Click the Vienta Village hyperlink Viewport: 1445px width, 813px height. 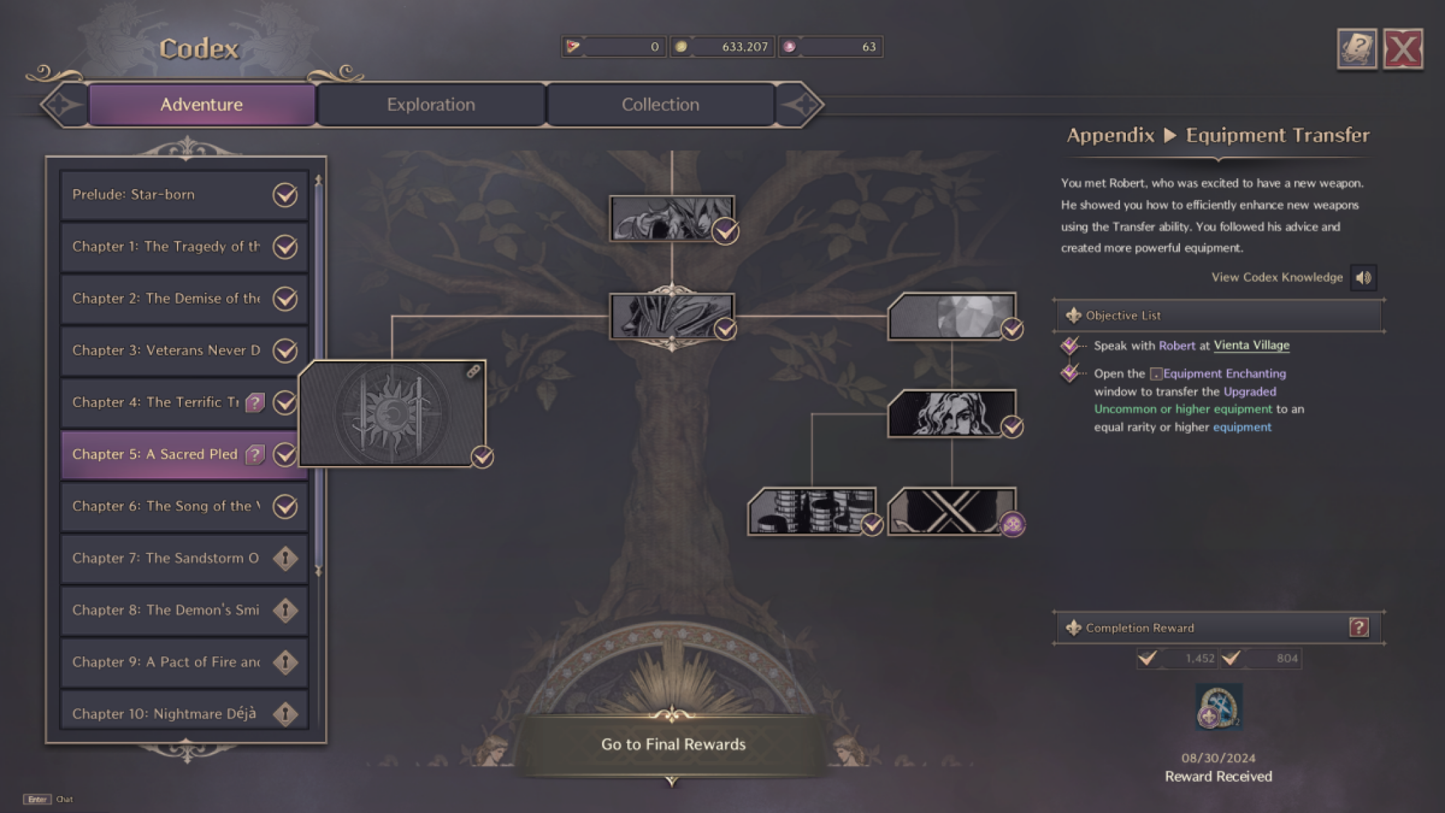click(x=1251, y=344)
